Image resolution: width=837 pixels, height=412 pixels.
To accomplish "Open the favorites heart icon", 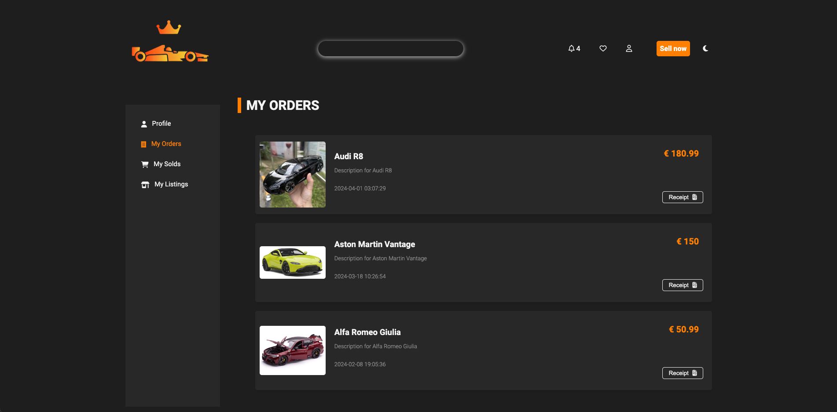I will 603,48.
